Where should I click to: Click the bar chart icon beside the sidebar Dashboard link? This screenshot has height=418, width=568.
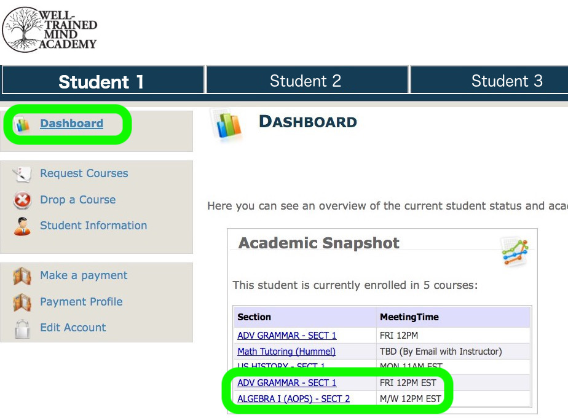(x=23, y=125)
